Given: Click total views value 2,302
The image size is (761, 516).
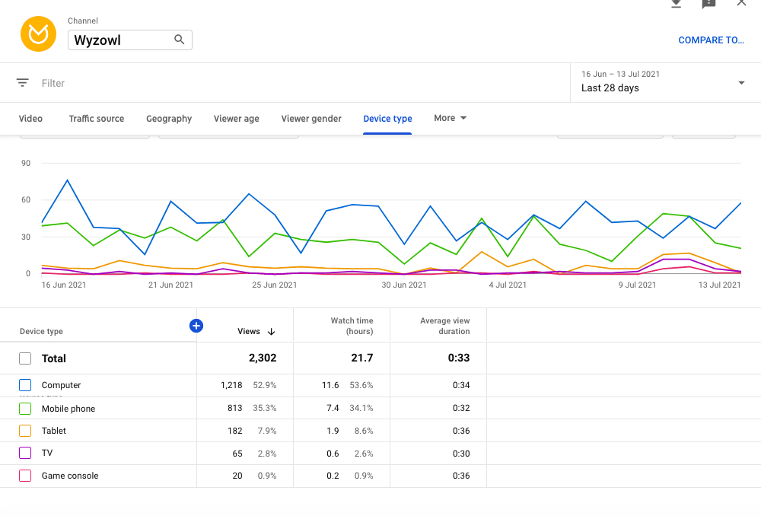Looking at the screenshot, I should tap(263, 358).
